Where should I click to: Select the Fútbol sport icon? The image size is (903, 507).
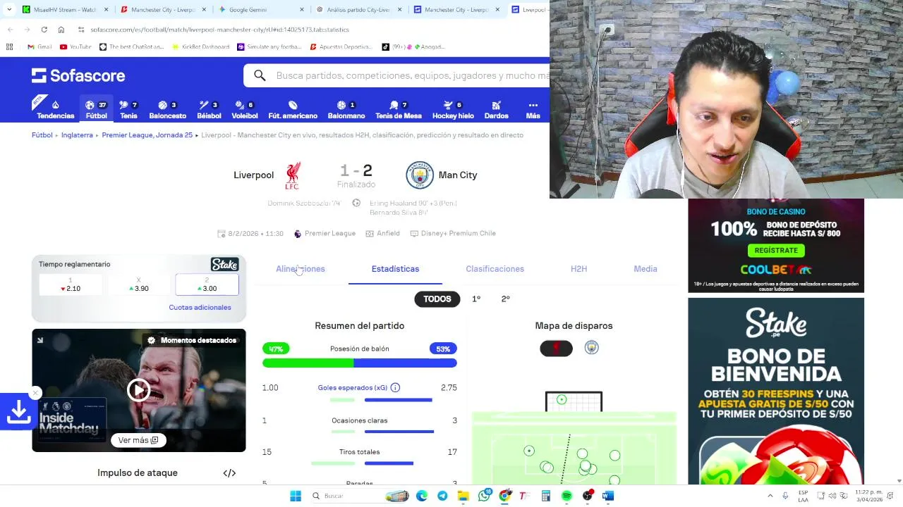96,110
